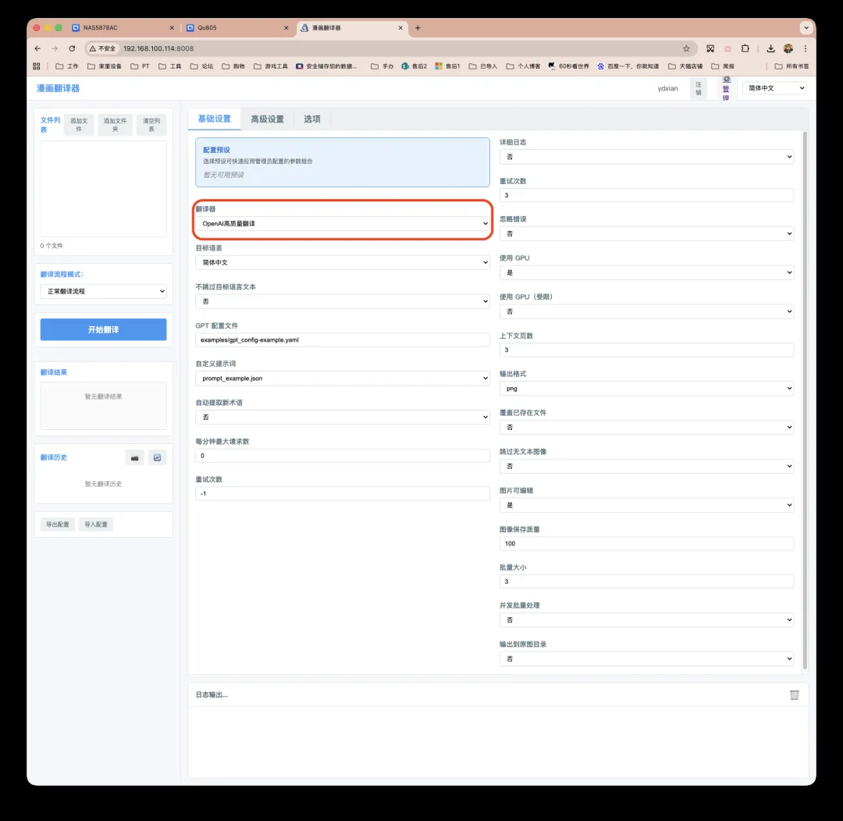The height and width of the screenshot is (821, 843).
Task: Expand the 翻译流程模式 dropdown
Action: pyautogui.click(x=103, y=291)
